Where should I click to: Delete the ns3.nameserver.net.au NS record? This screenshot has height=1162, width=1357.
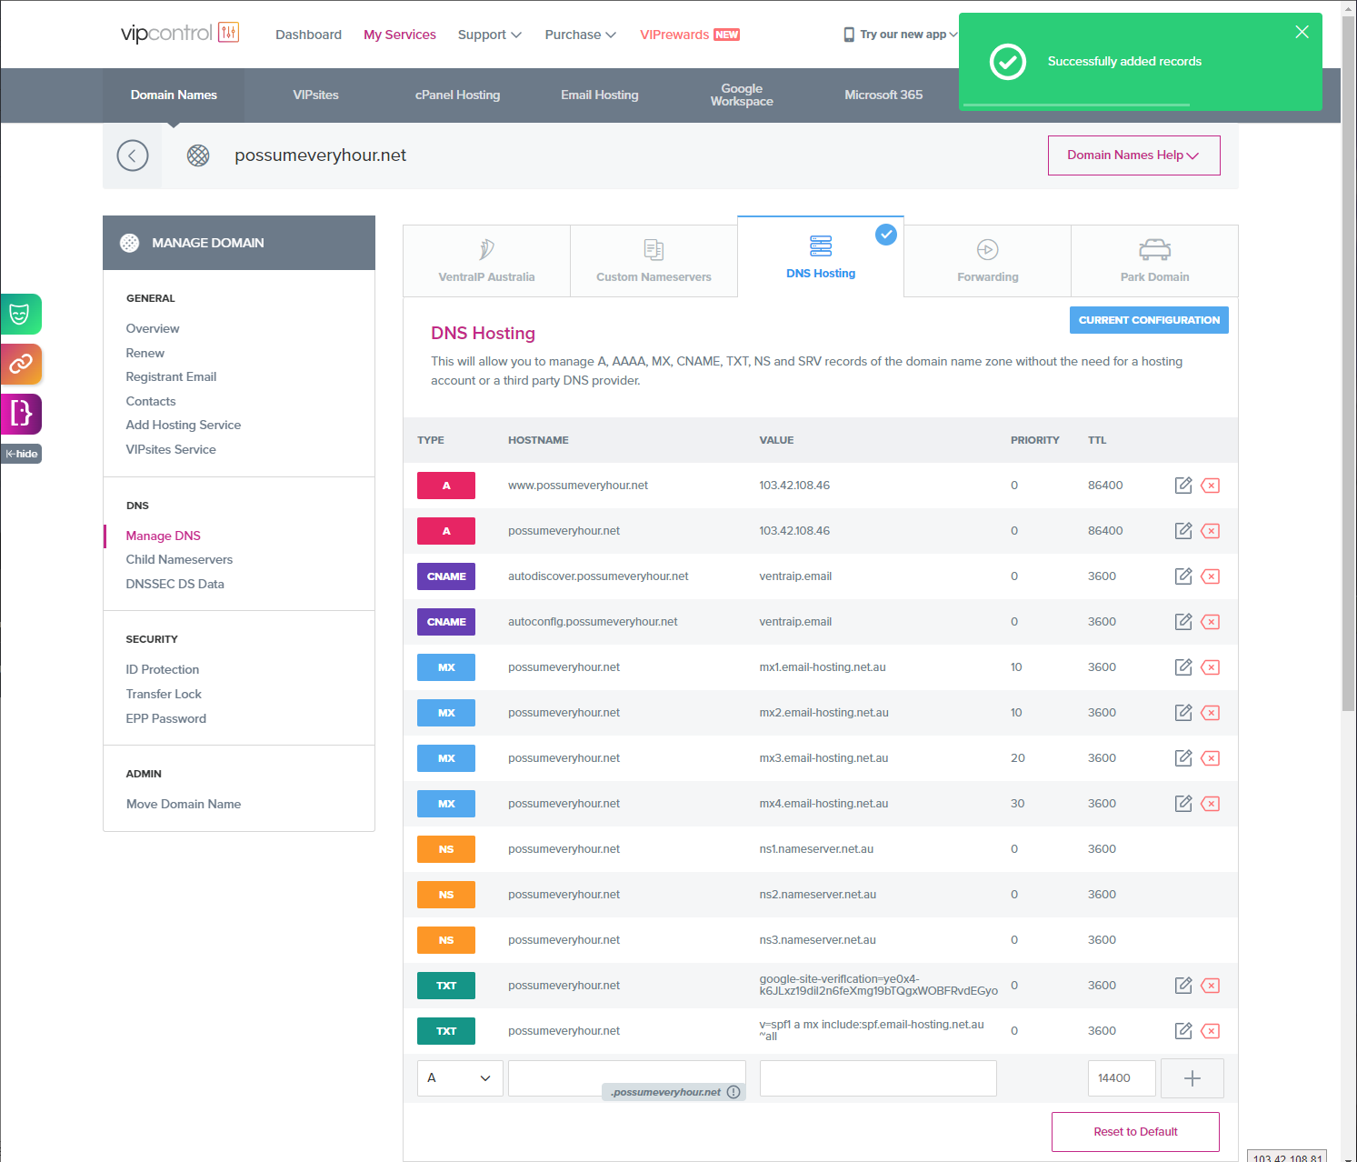coord(1210,939)
